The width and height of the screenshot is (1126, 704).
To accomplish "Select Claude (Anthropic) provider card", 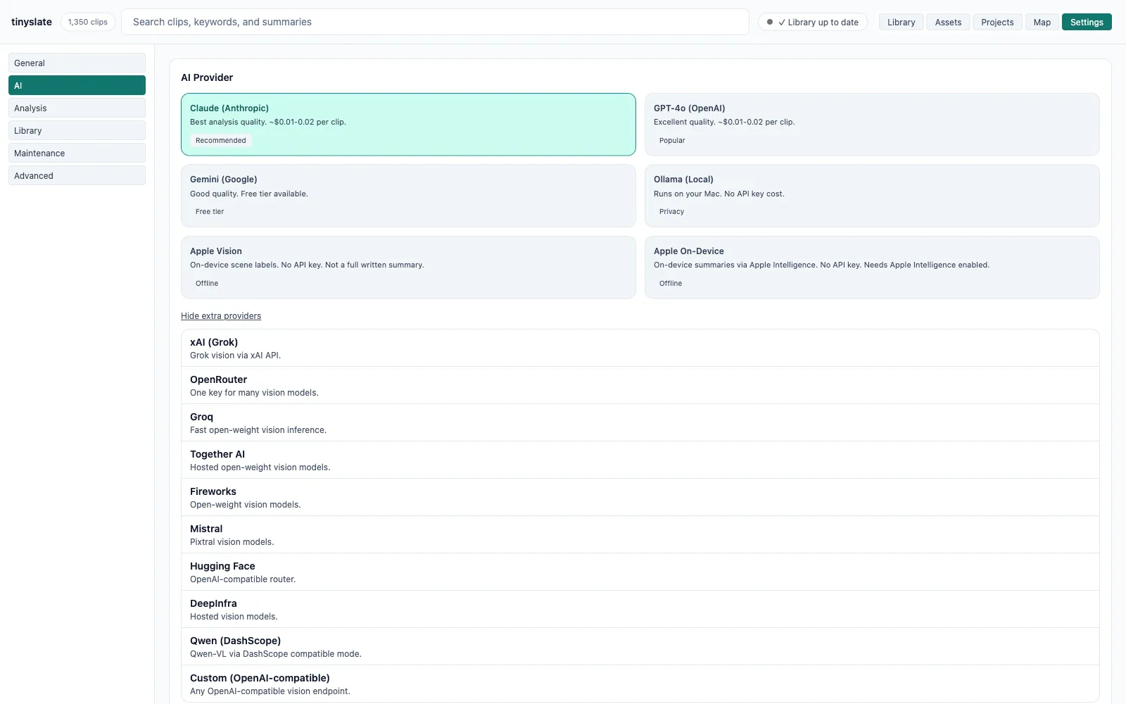I will click(x=408, y=125).
